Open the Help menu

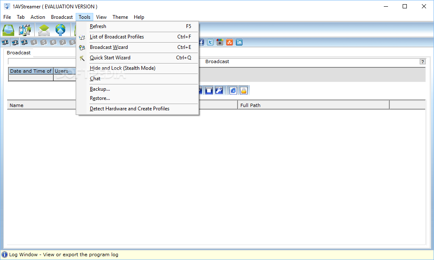click(139, 17)
